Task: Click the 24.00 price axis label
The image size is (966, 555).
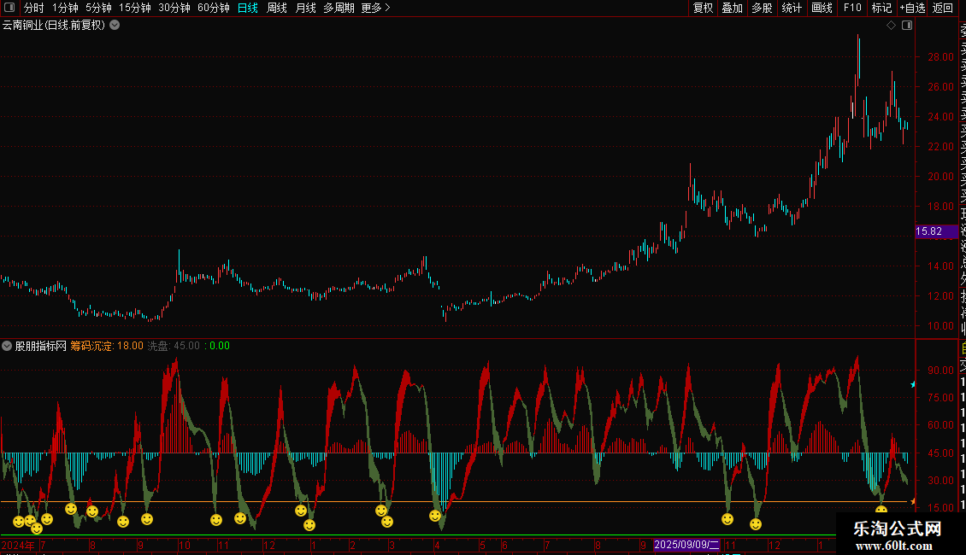Action: point(940,117)
